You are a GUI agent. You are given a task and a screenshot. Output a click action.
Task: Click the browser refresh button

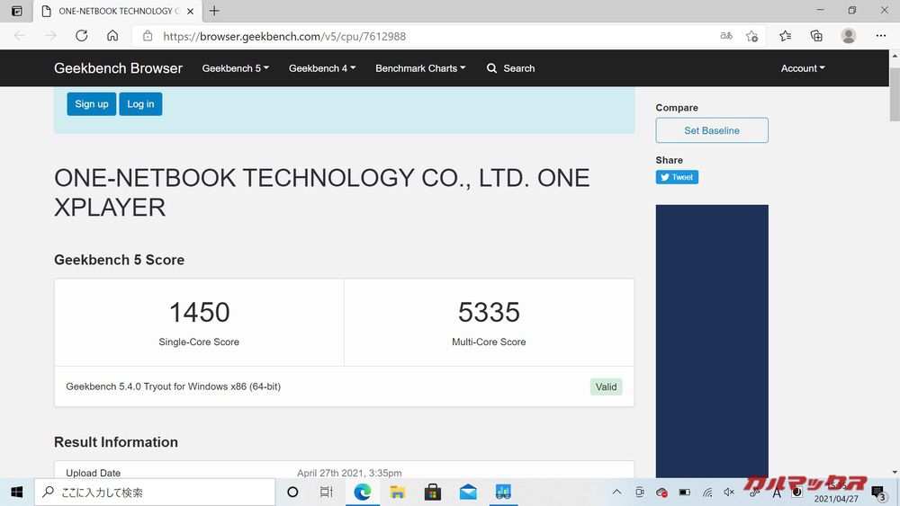point(81,36)
